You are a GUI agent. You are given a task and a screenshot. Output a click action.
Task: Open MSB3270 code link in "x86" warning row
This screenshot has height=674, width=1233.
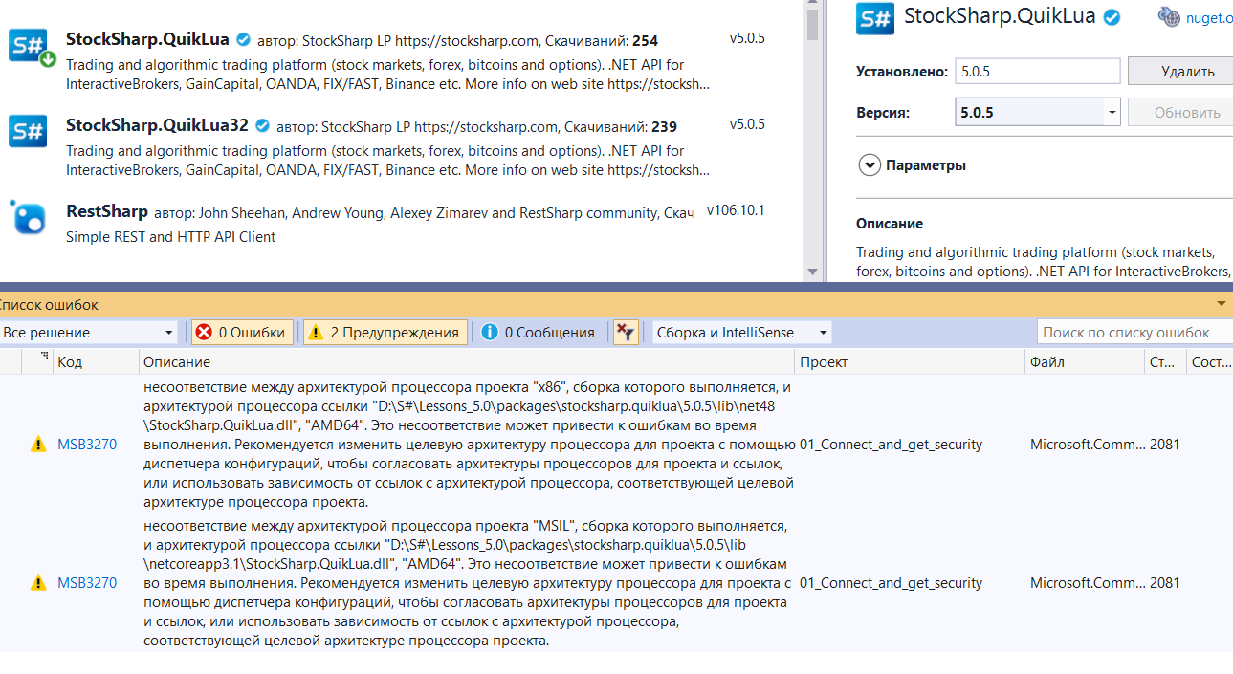[x=87, y=444]
